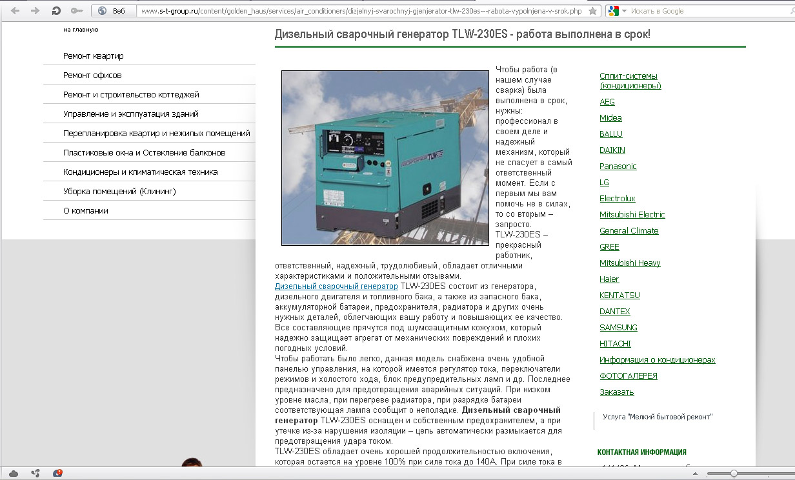Go forward to the next page

coord(35,11)
